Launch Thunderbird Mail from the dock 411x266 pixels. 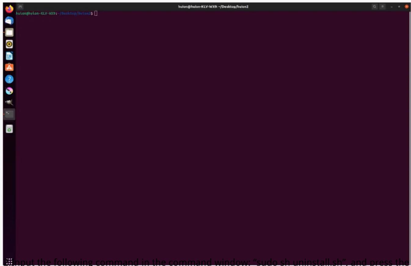pyautogui.click(x=9, y=21)
